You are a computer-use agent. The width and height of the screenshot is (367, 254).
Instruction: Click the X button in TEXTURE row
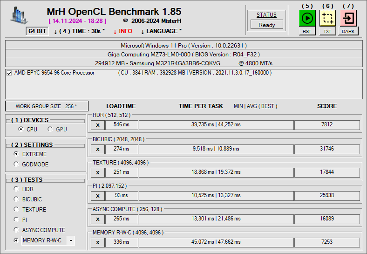pyautogui.click(x=98, y=173)
